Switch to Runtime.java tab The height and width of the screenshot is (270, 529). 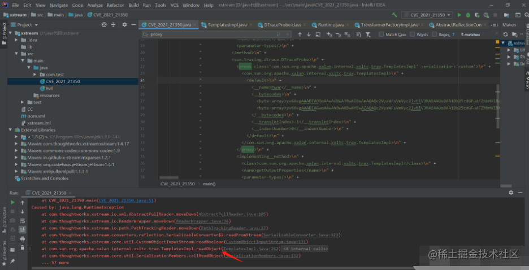(x=331, y=25)
